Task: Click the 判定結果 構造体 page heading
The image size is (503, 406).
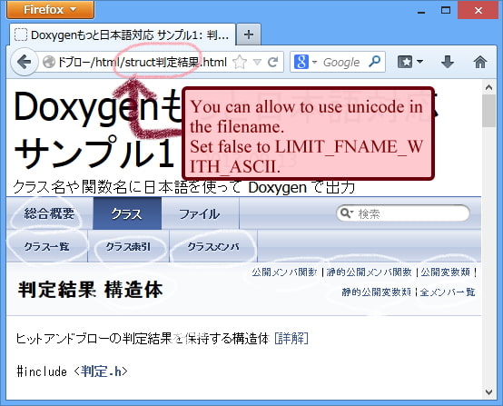Action: point(91,290)
